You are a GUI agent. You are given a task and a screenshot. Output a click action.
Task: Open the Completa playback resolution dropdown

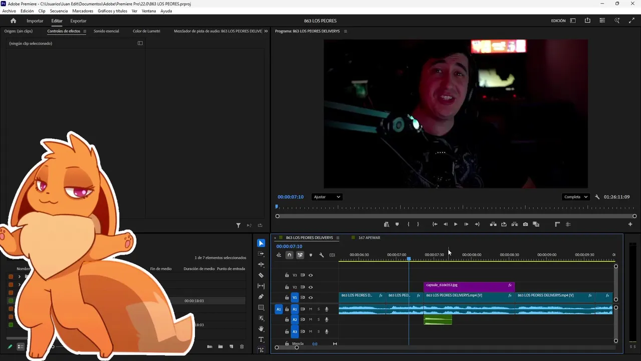(576, 197)
